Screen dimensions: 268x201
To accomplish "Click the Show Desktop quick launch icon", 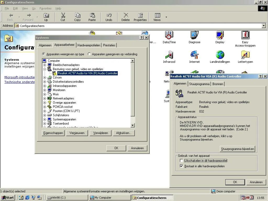I will pos(21,198).
